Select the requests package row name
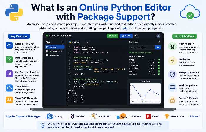This screenshot has width=206, height=132. click(x=133, y=74)
